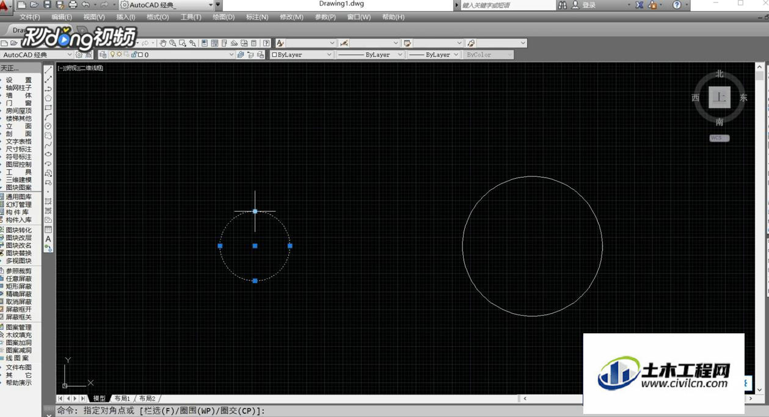Open the Help question mark toolbar icon
This screenshot has width=769, height=417.
point(266,43)
